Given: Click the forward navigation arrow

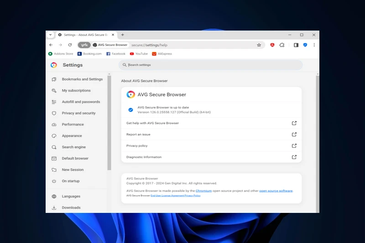Looking at the screenshot, I should point(60,45).
